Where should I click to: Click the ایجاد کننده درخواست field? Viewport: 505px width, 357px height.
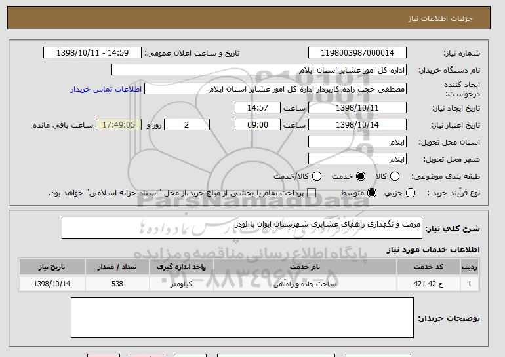(x=275, y=89)
